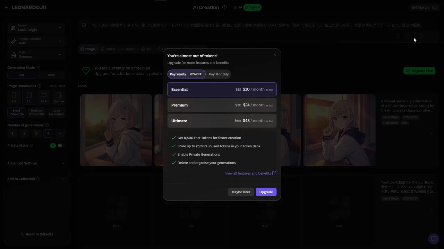
Task: Select the 16:9 aspect ratio
Action: 44,97
